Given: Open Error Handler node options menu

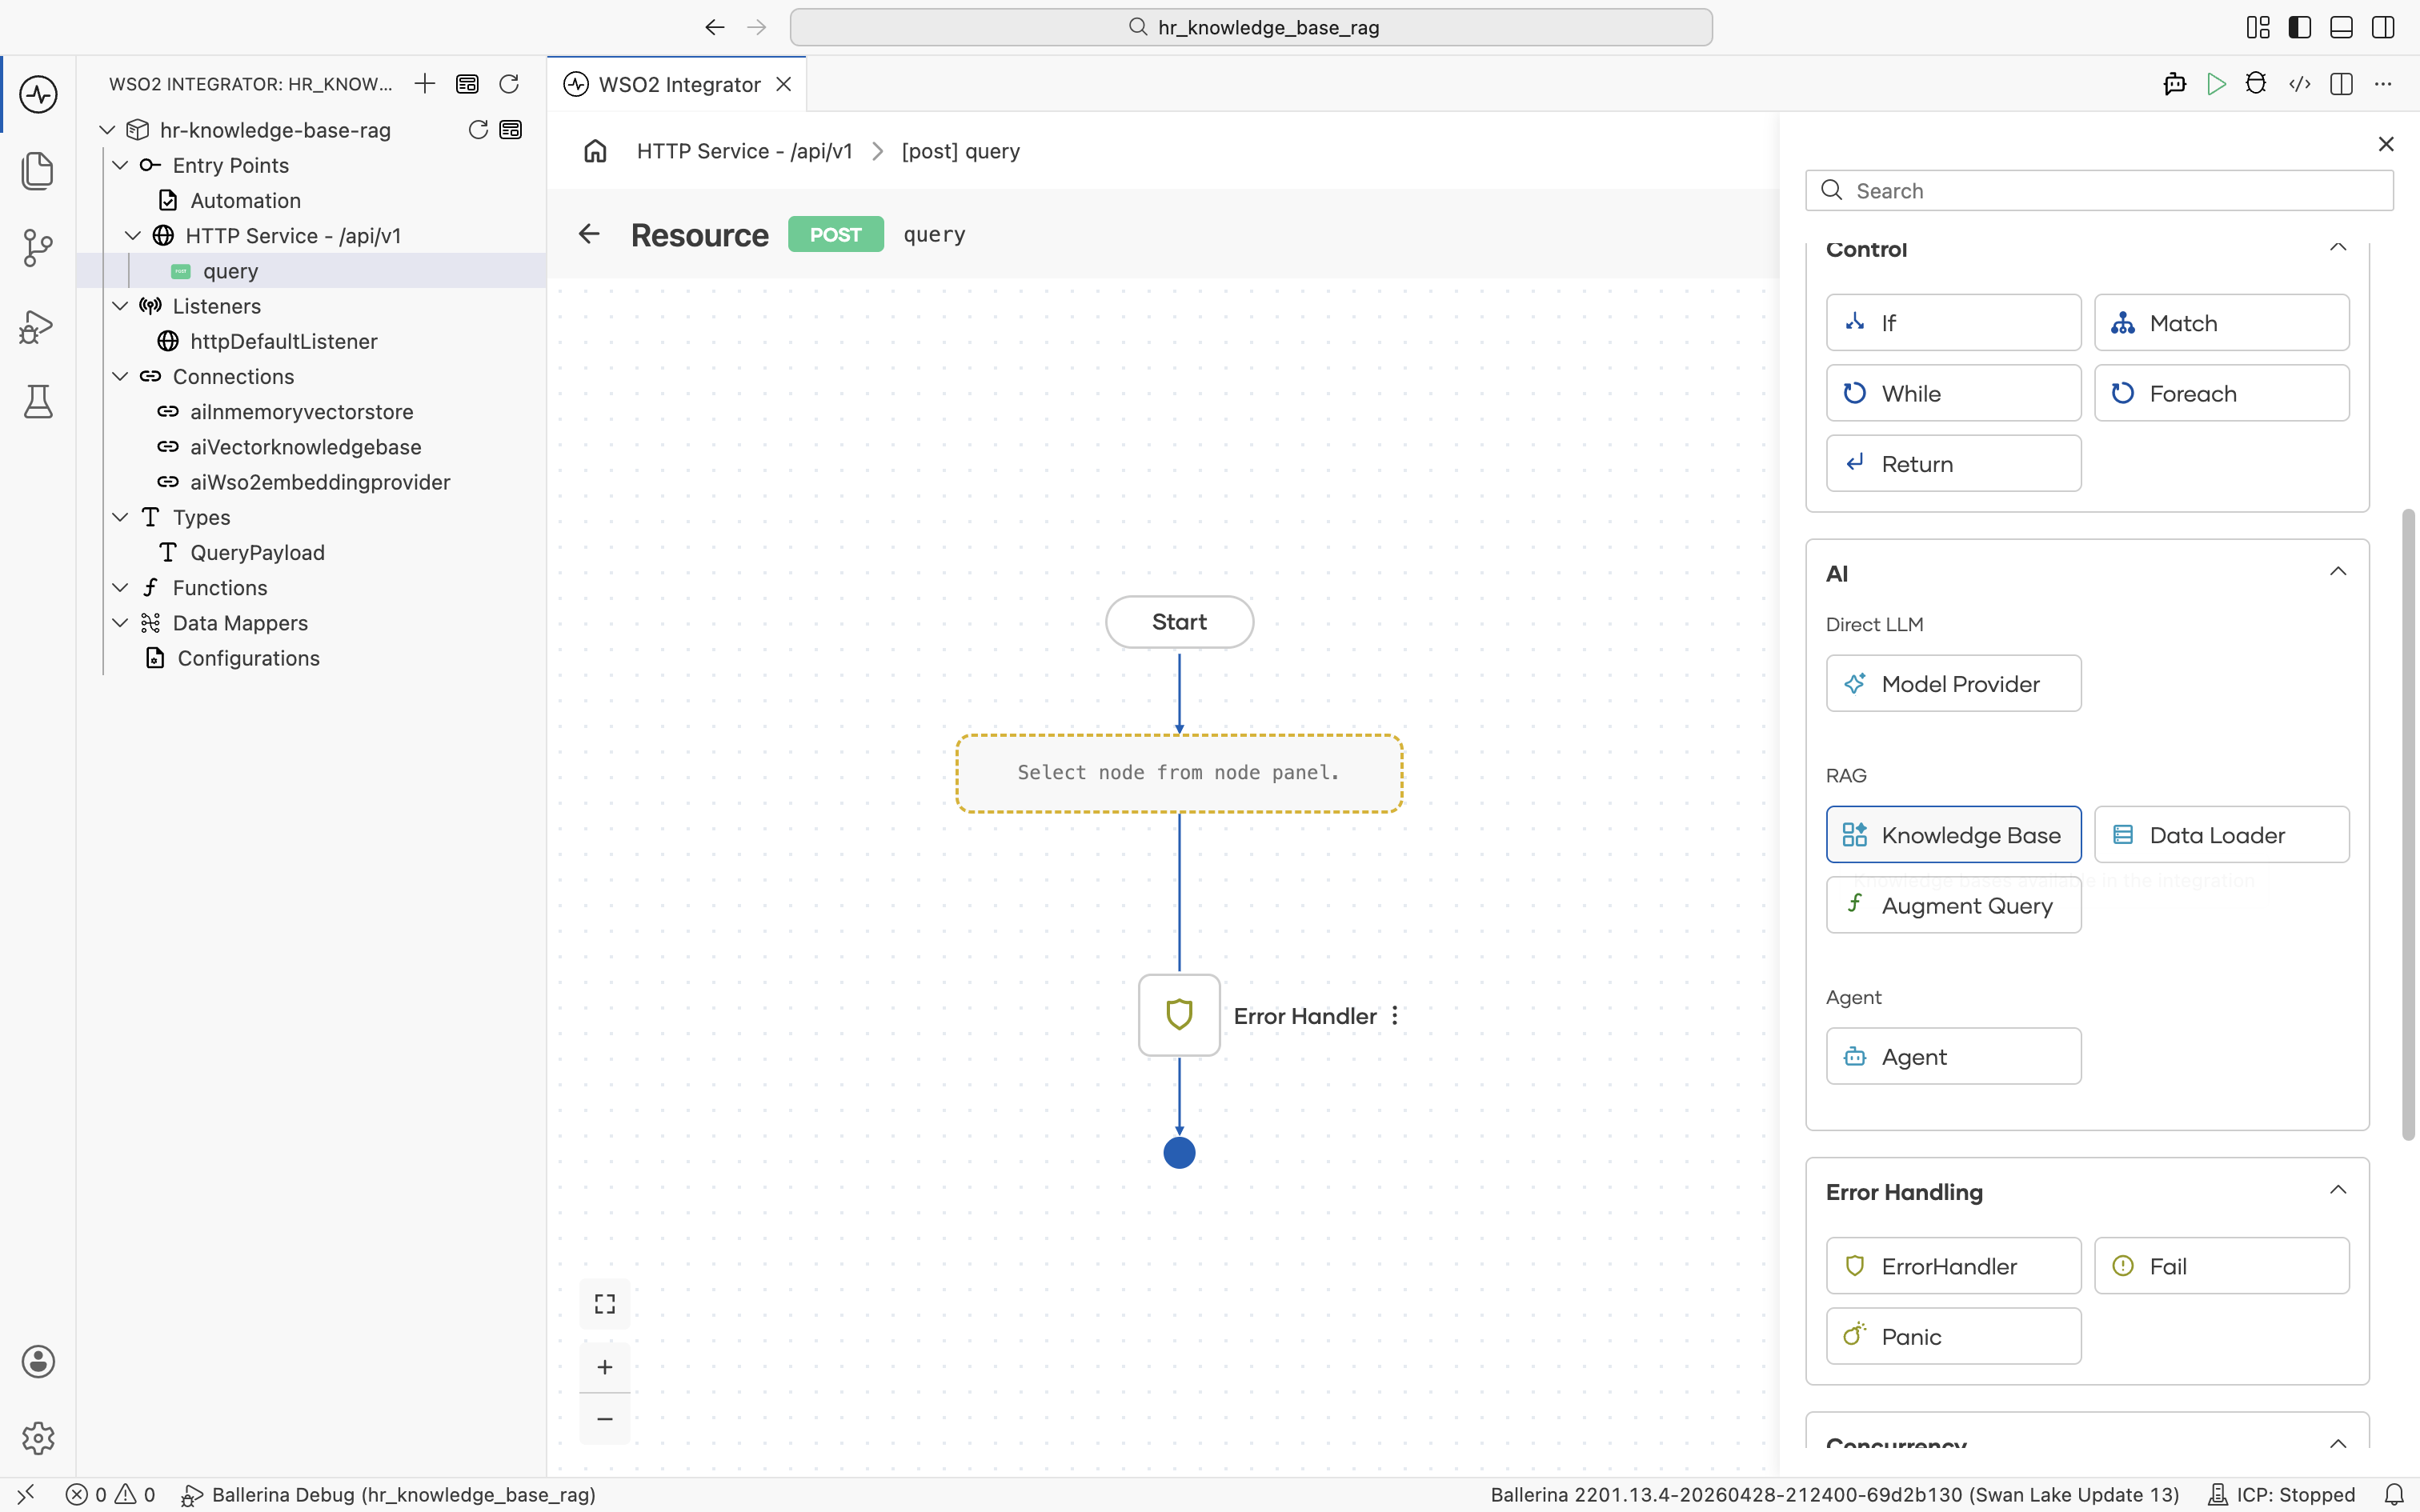Looking at the screenshot, I should coord(1395,1016).
